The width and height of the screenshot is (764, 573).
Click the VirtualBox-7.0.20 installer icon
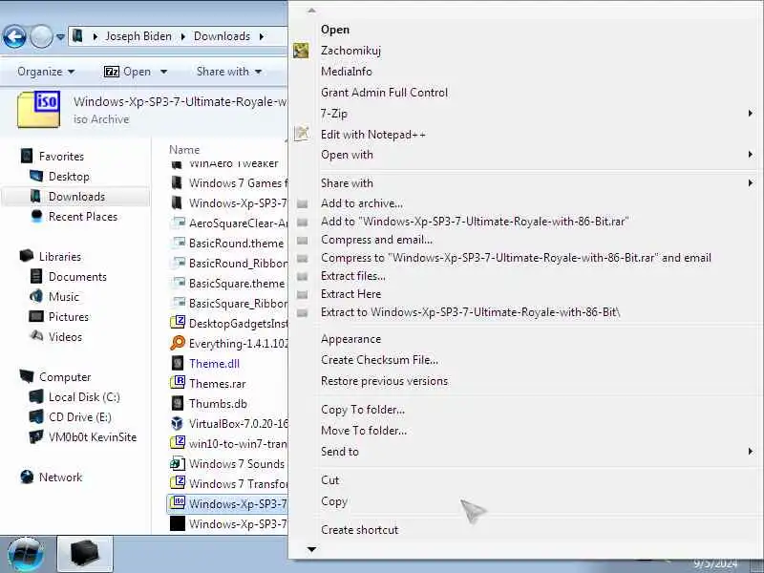pos(178,423)
